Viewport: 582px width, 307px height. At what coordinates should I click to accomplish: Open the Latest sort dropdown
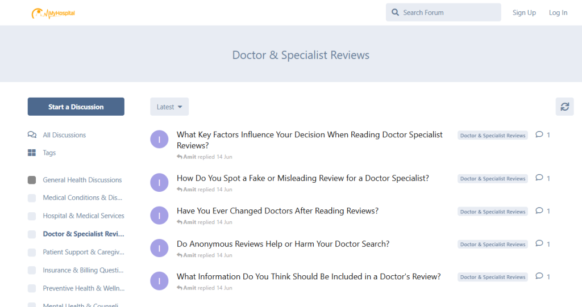169,107
